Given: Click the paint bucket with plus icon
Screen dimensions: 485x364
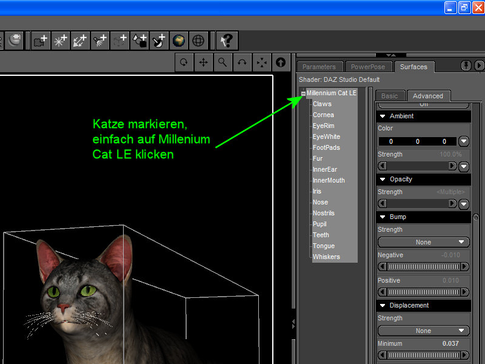Looking at the screenshot, I should point(159,41).
